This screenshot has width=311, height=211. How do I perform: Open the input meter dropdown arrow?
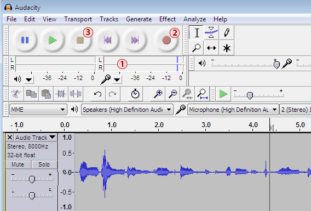coord(117,80)
